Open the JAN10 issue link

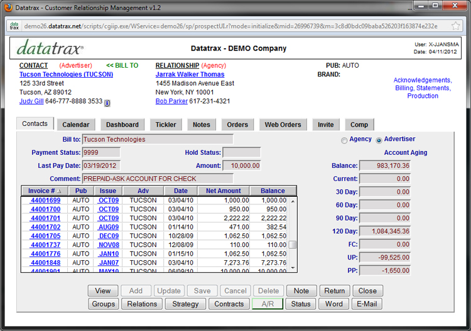[x=109, y=254]
